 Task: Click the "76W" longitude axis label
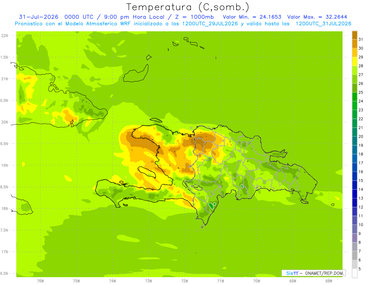[40, 281]
